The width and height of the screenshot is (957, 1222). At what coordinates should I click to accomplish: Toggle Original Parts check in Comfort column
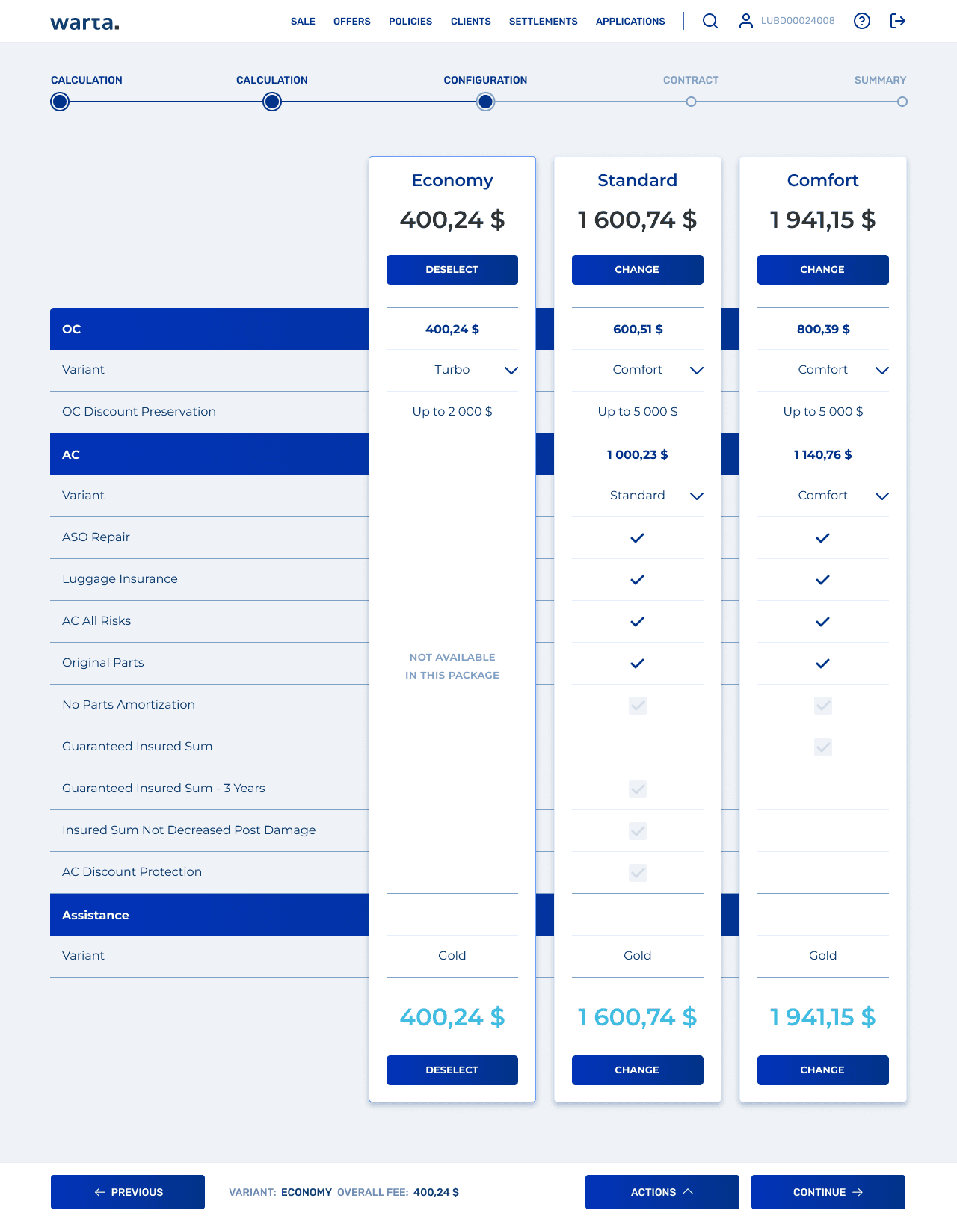tap(822, 664)
